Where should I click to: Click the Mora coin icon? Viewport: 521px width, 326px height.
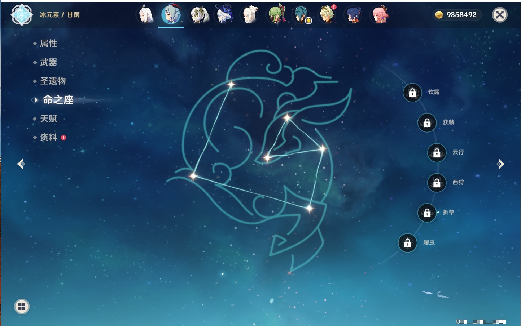pyautogui.click(x=439, y=15)
